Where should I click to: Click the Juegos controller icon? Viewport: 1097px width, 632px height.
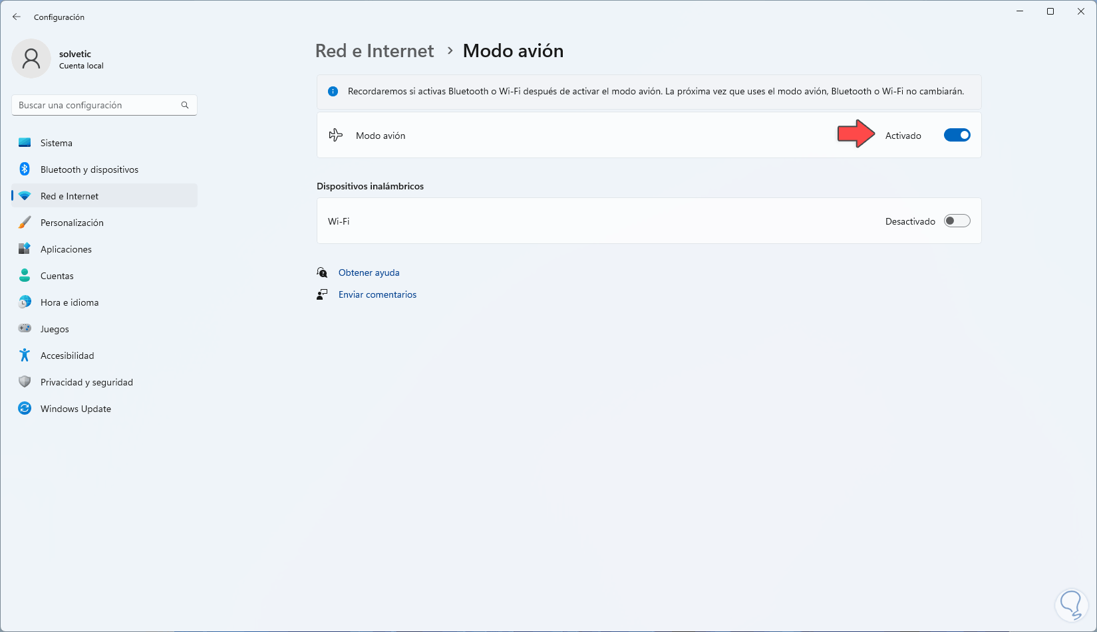click(25, 329)
